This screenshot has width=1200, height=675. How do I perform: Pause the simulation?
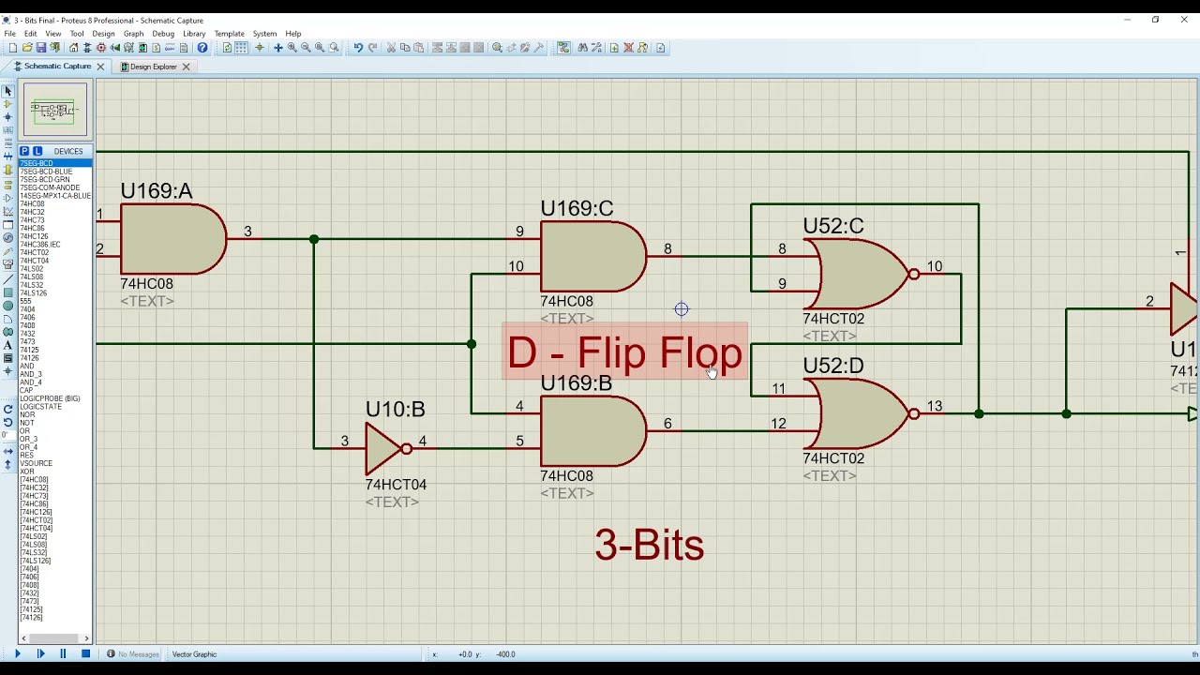tap(63, 654)
